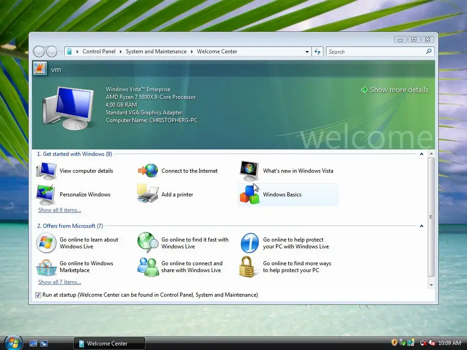Click the find it fast globe magnifier icon

148,242
